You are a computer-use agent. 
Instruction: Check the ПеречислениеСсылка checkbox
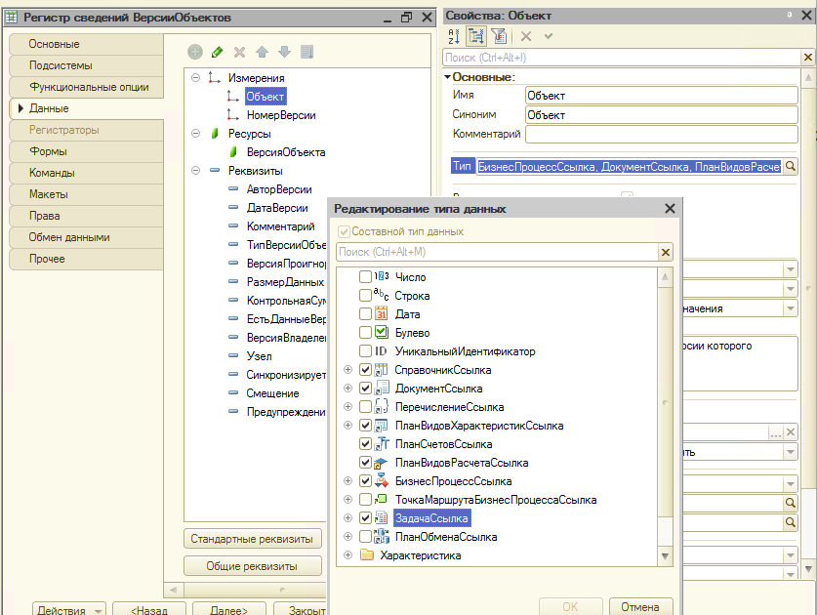click(x=366, y=407)
